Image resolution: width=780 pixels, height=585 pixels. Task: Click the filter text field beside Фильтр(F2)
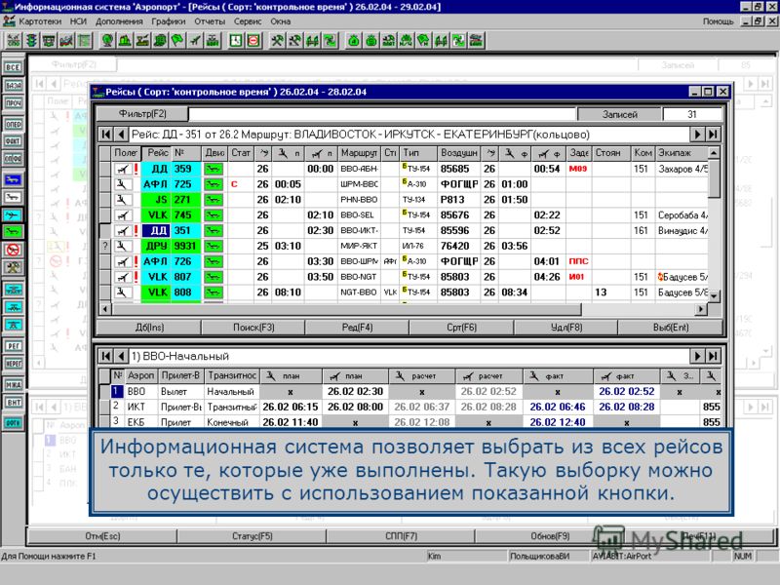pos(382,114)
